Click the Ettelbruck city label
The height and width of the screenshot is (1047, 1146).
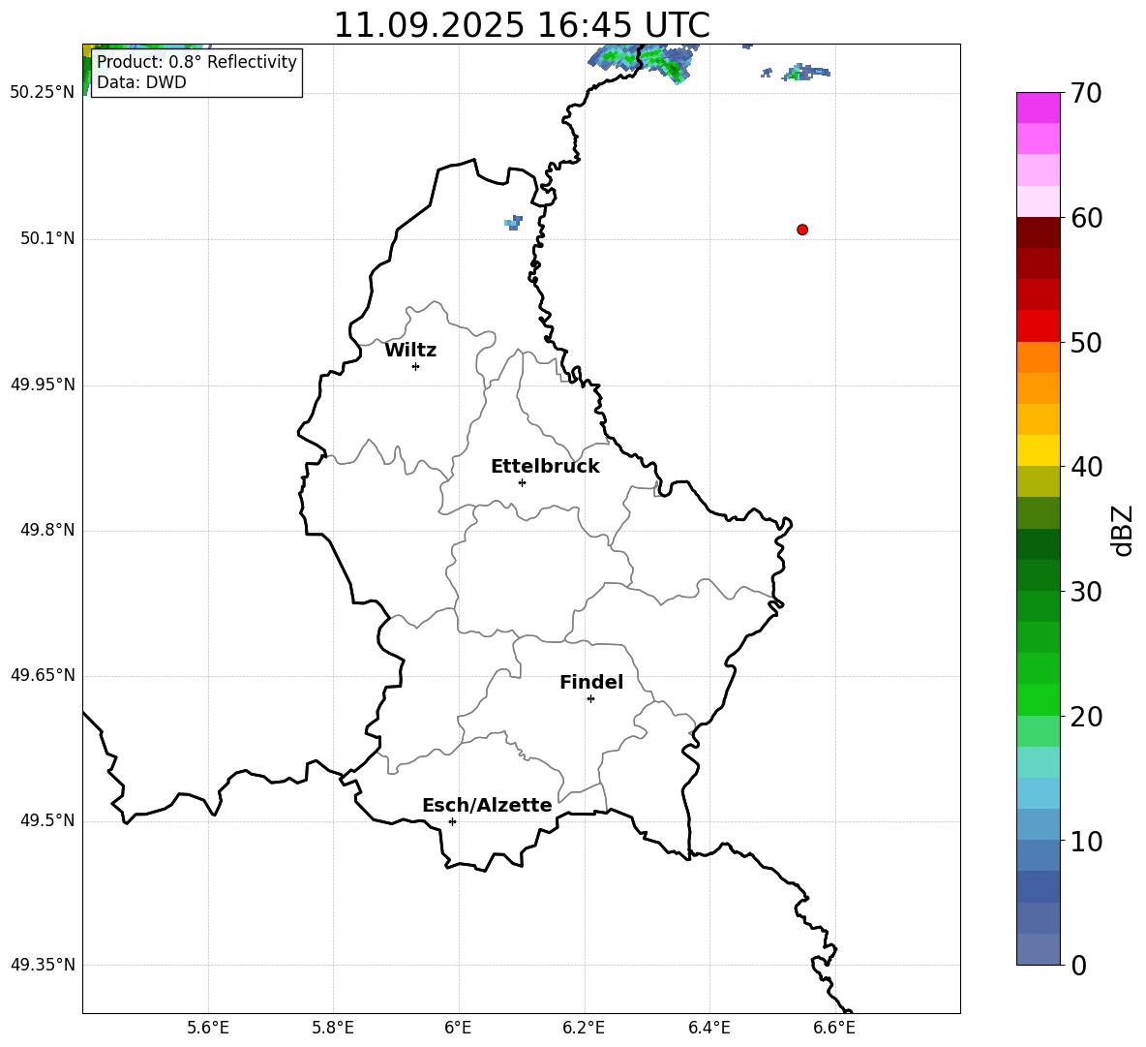click(545, 467)
